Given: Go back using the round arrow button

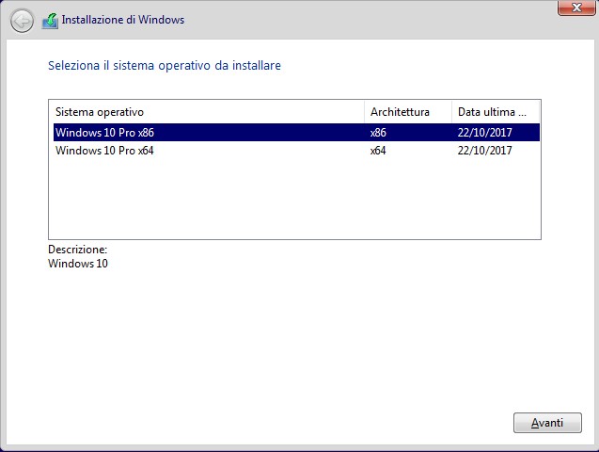Looking at the screenshot, I should click(x=22, y=21).
